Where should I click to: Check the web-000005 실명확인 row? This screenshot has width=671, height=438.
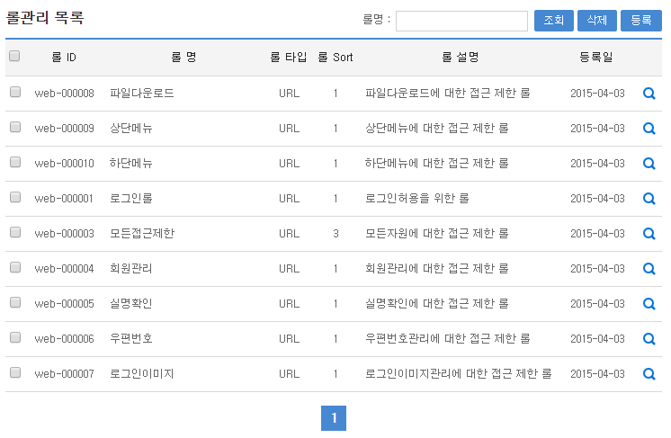[x=15, y=303]
